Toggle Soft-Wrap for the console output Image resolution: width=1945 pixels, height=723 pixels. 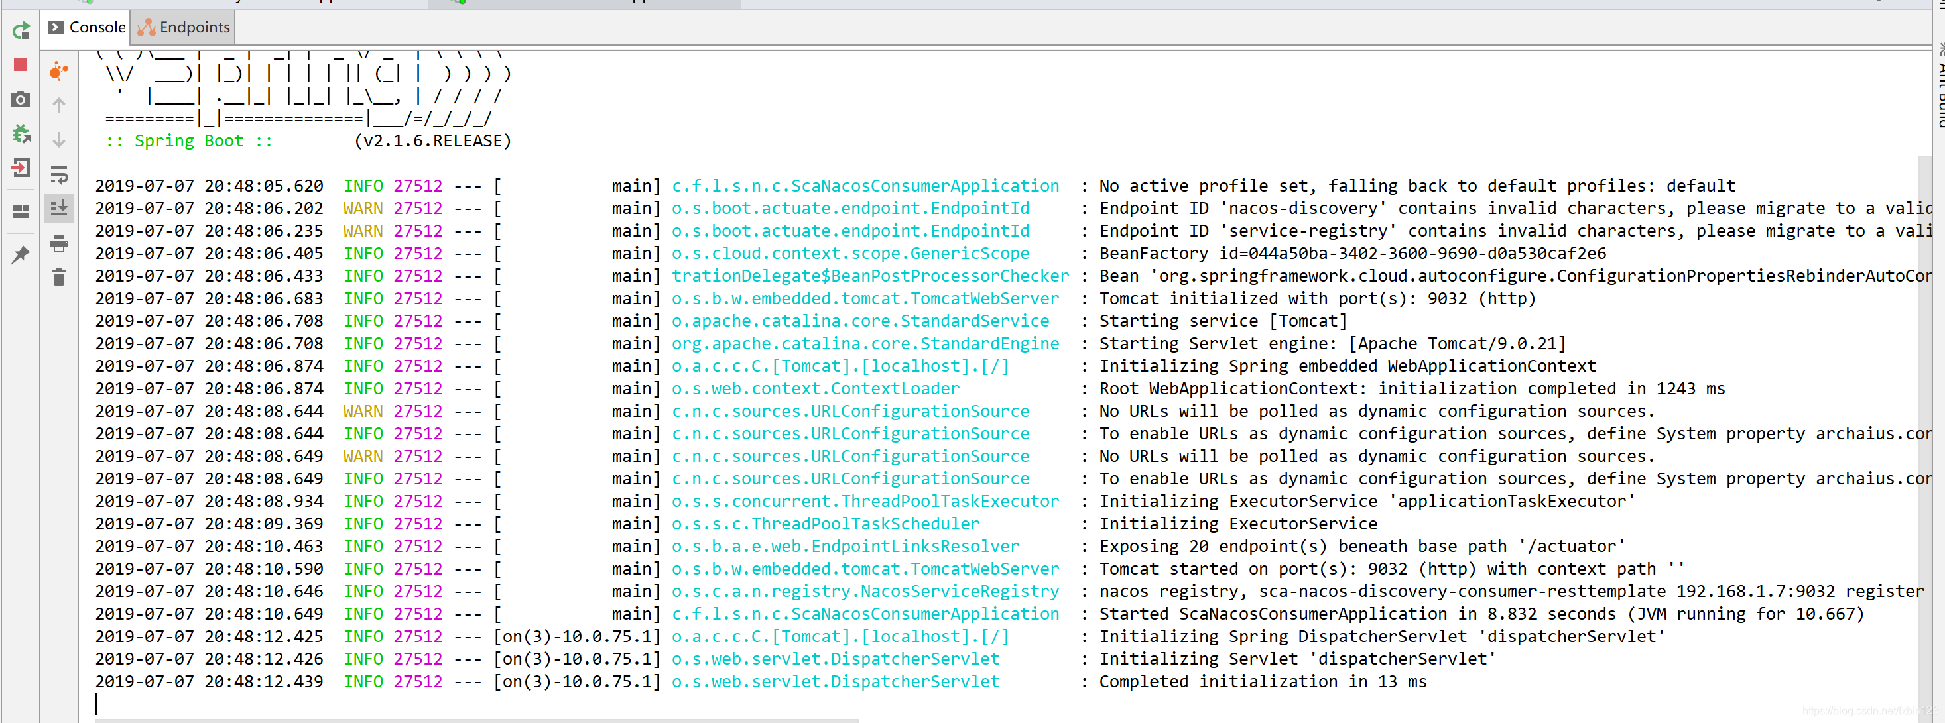59,174
